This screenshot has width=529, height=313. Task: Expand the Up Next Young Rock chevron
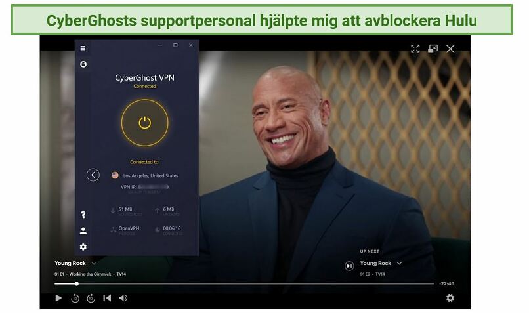(x=399, y=263)
